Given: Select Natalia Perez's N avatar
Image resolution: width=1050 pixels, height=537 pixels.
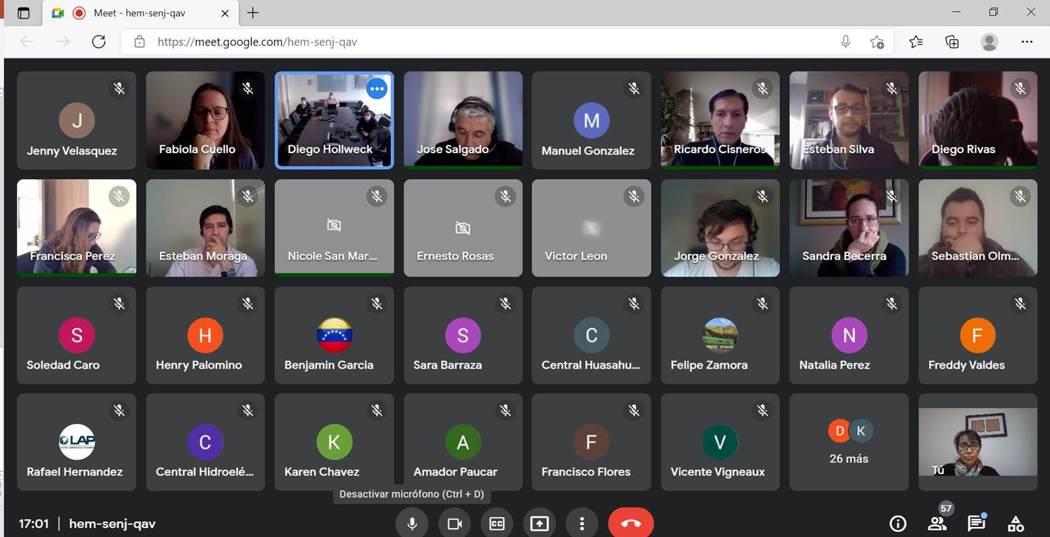Looking at the screenshot, I should [849, 336].
